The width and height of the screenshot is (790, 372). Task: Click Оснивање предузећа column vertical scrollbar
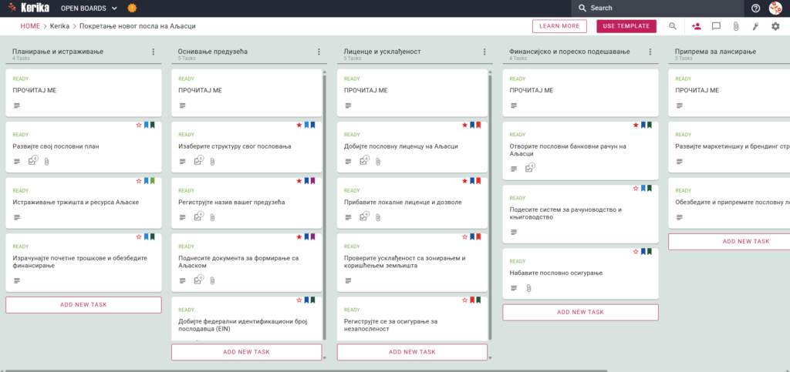[x=325, y=207]
